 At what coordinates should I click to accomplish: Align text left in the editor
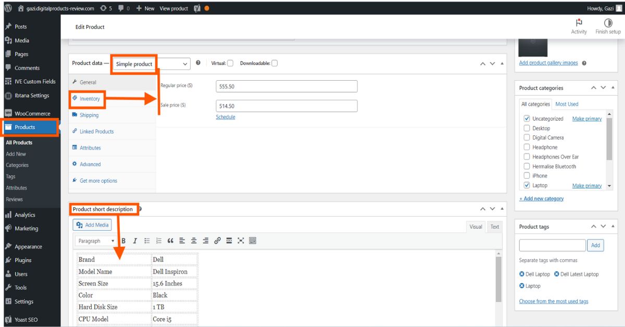pos(182,241)
